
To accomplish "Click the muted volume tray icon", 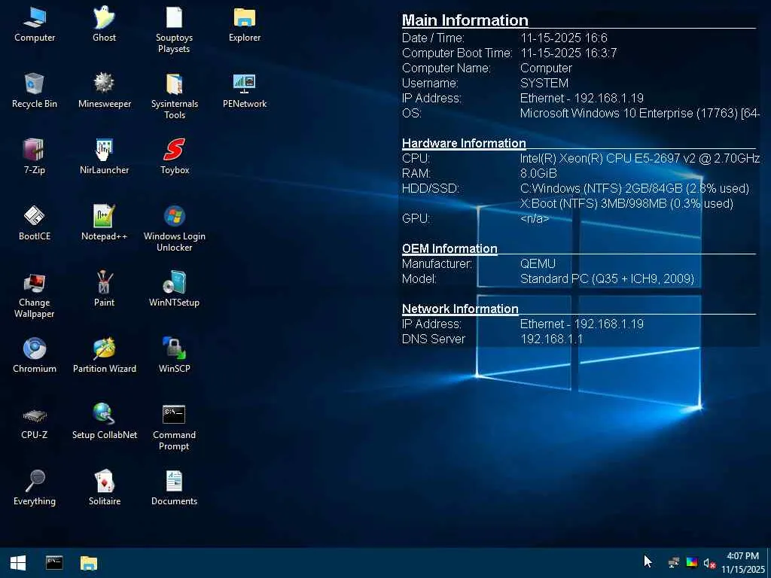I will click(709, 563).
